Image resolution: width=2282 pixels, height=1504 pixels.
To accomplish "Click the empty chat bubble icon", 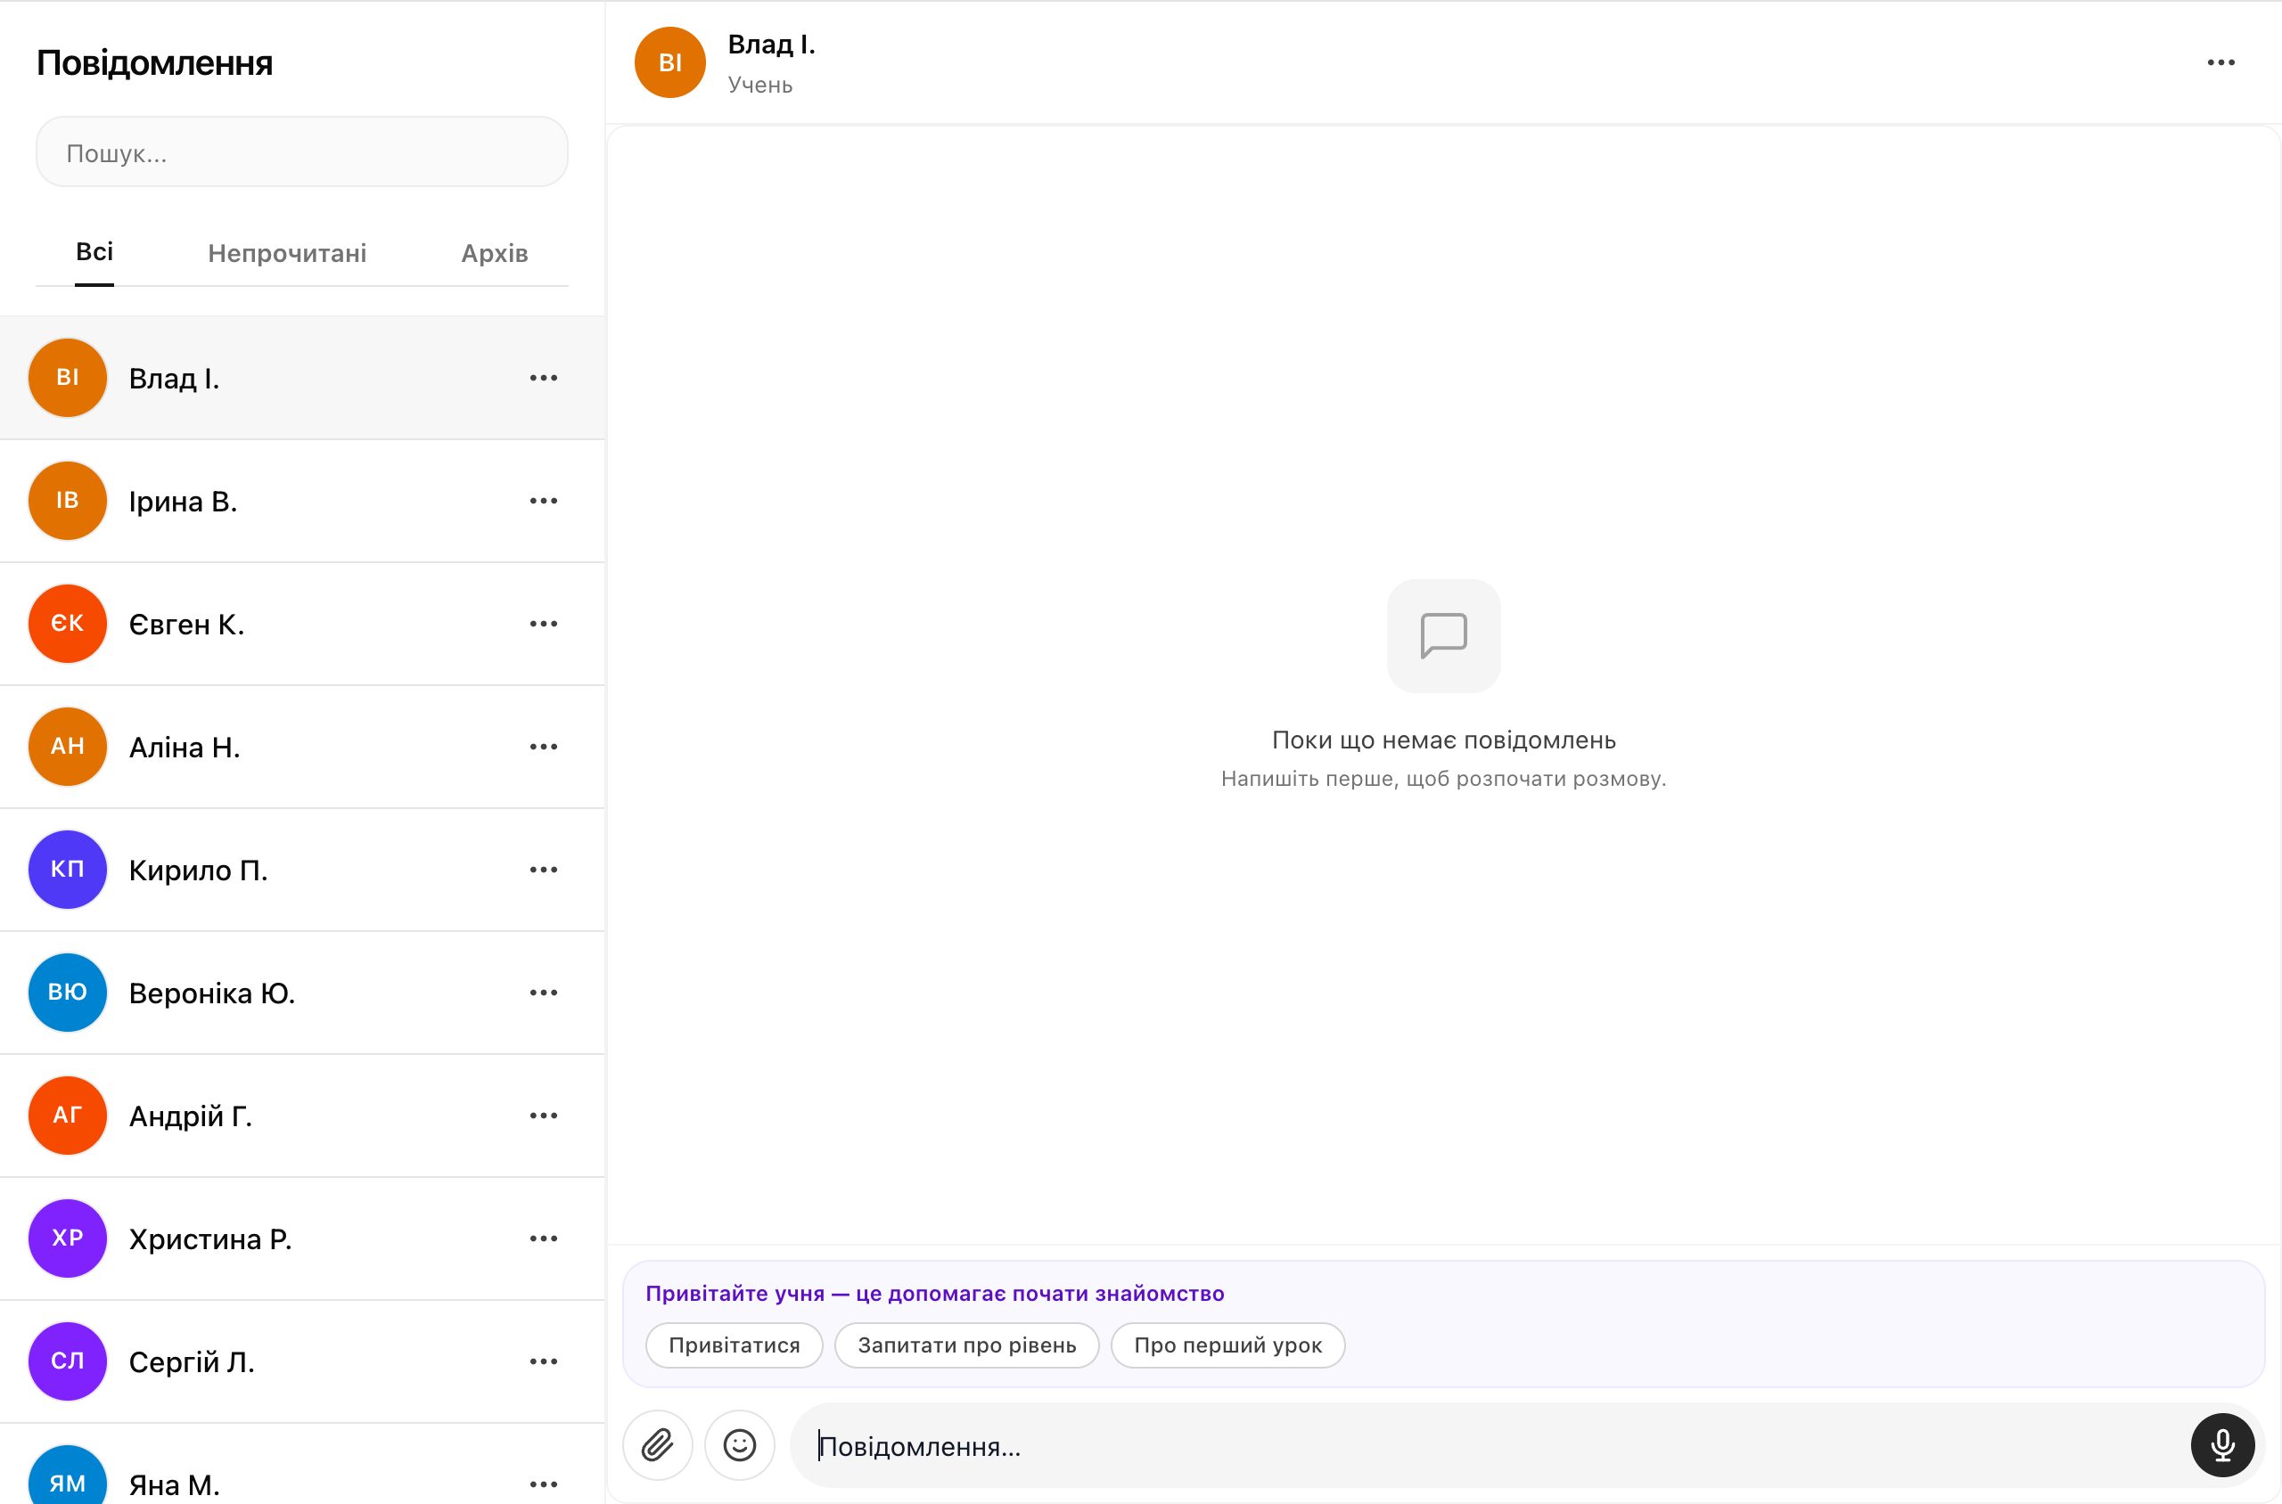I will [1443, 635].
